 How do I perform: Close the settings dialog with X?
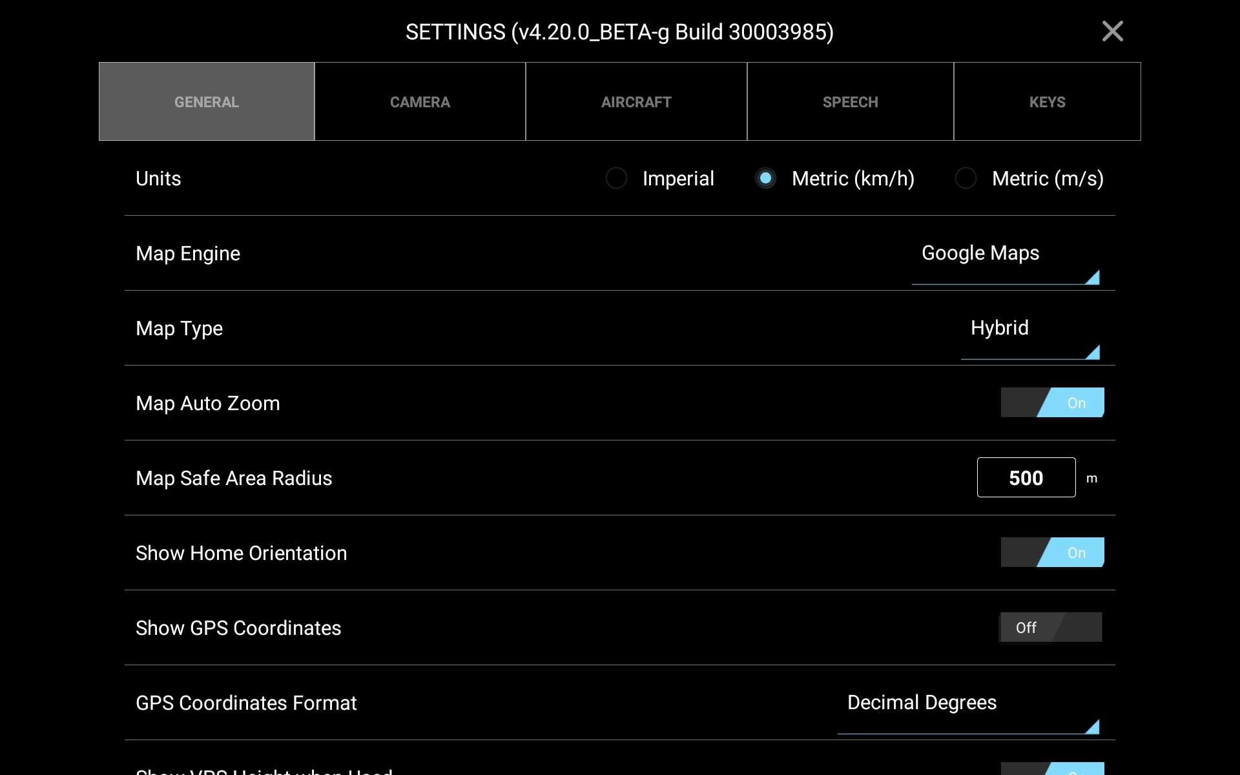pyautogui.click(x=1112, y=31)
